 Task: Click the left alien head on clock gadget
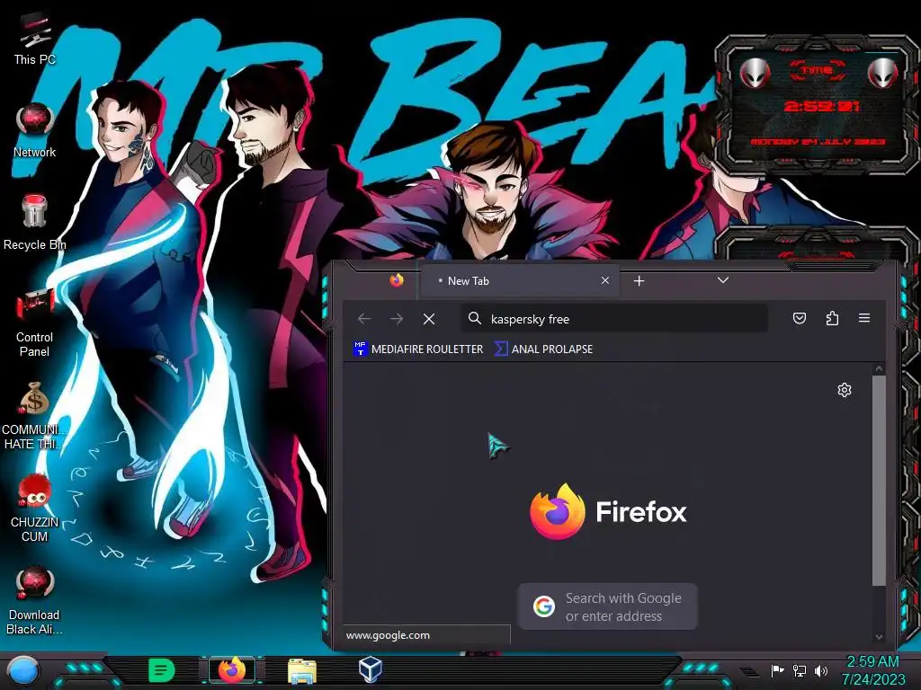(x=756, y=74)
